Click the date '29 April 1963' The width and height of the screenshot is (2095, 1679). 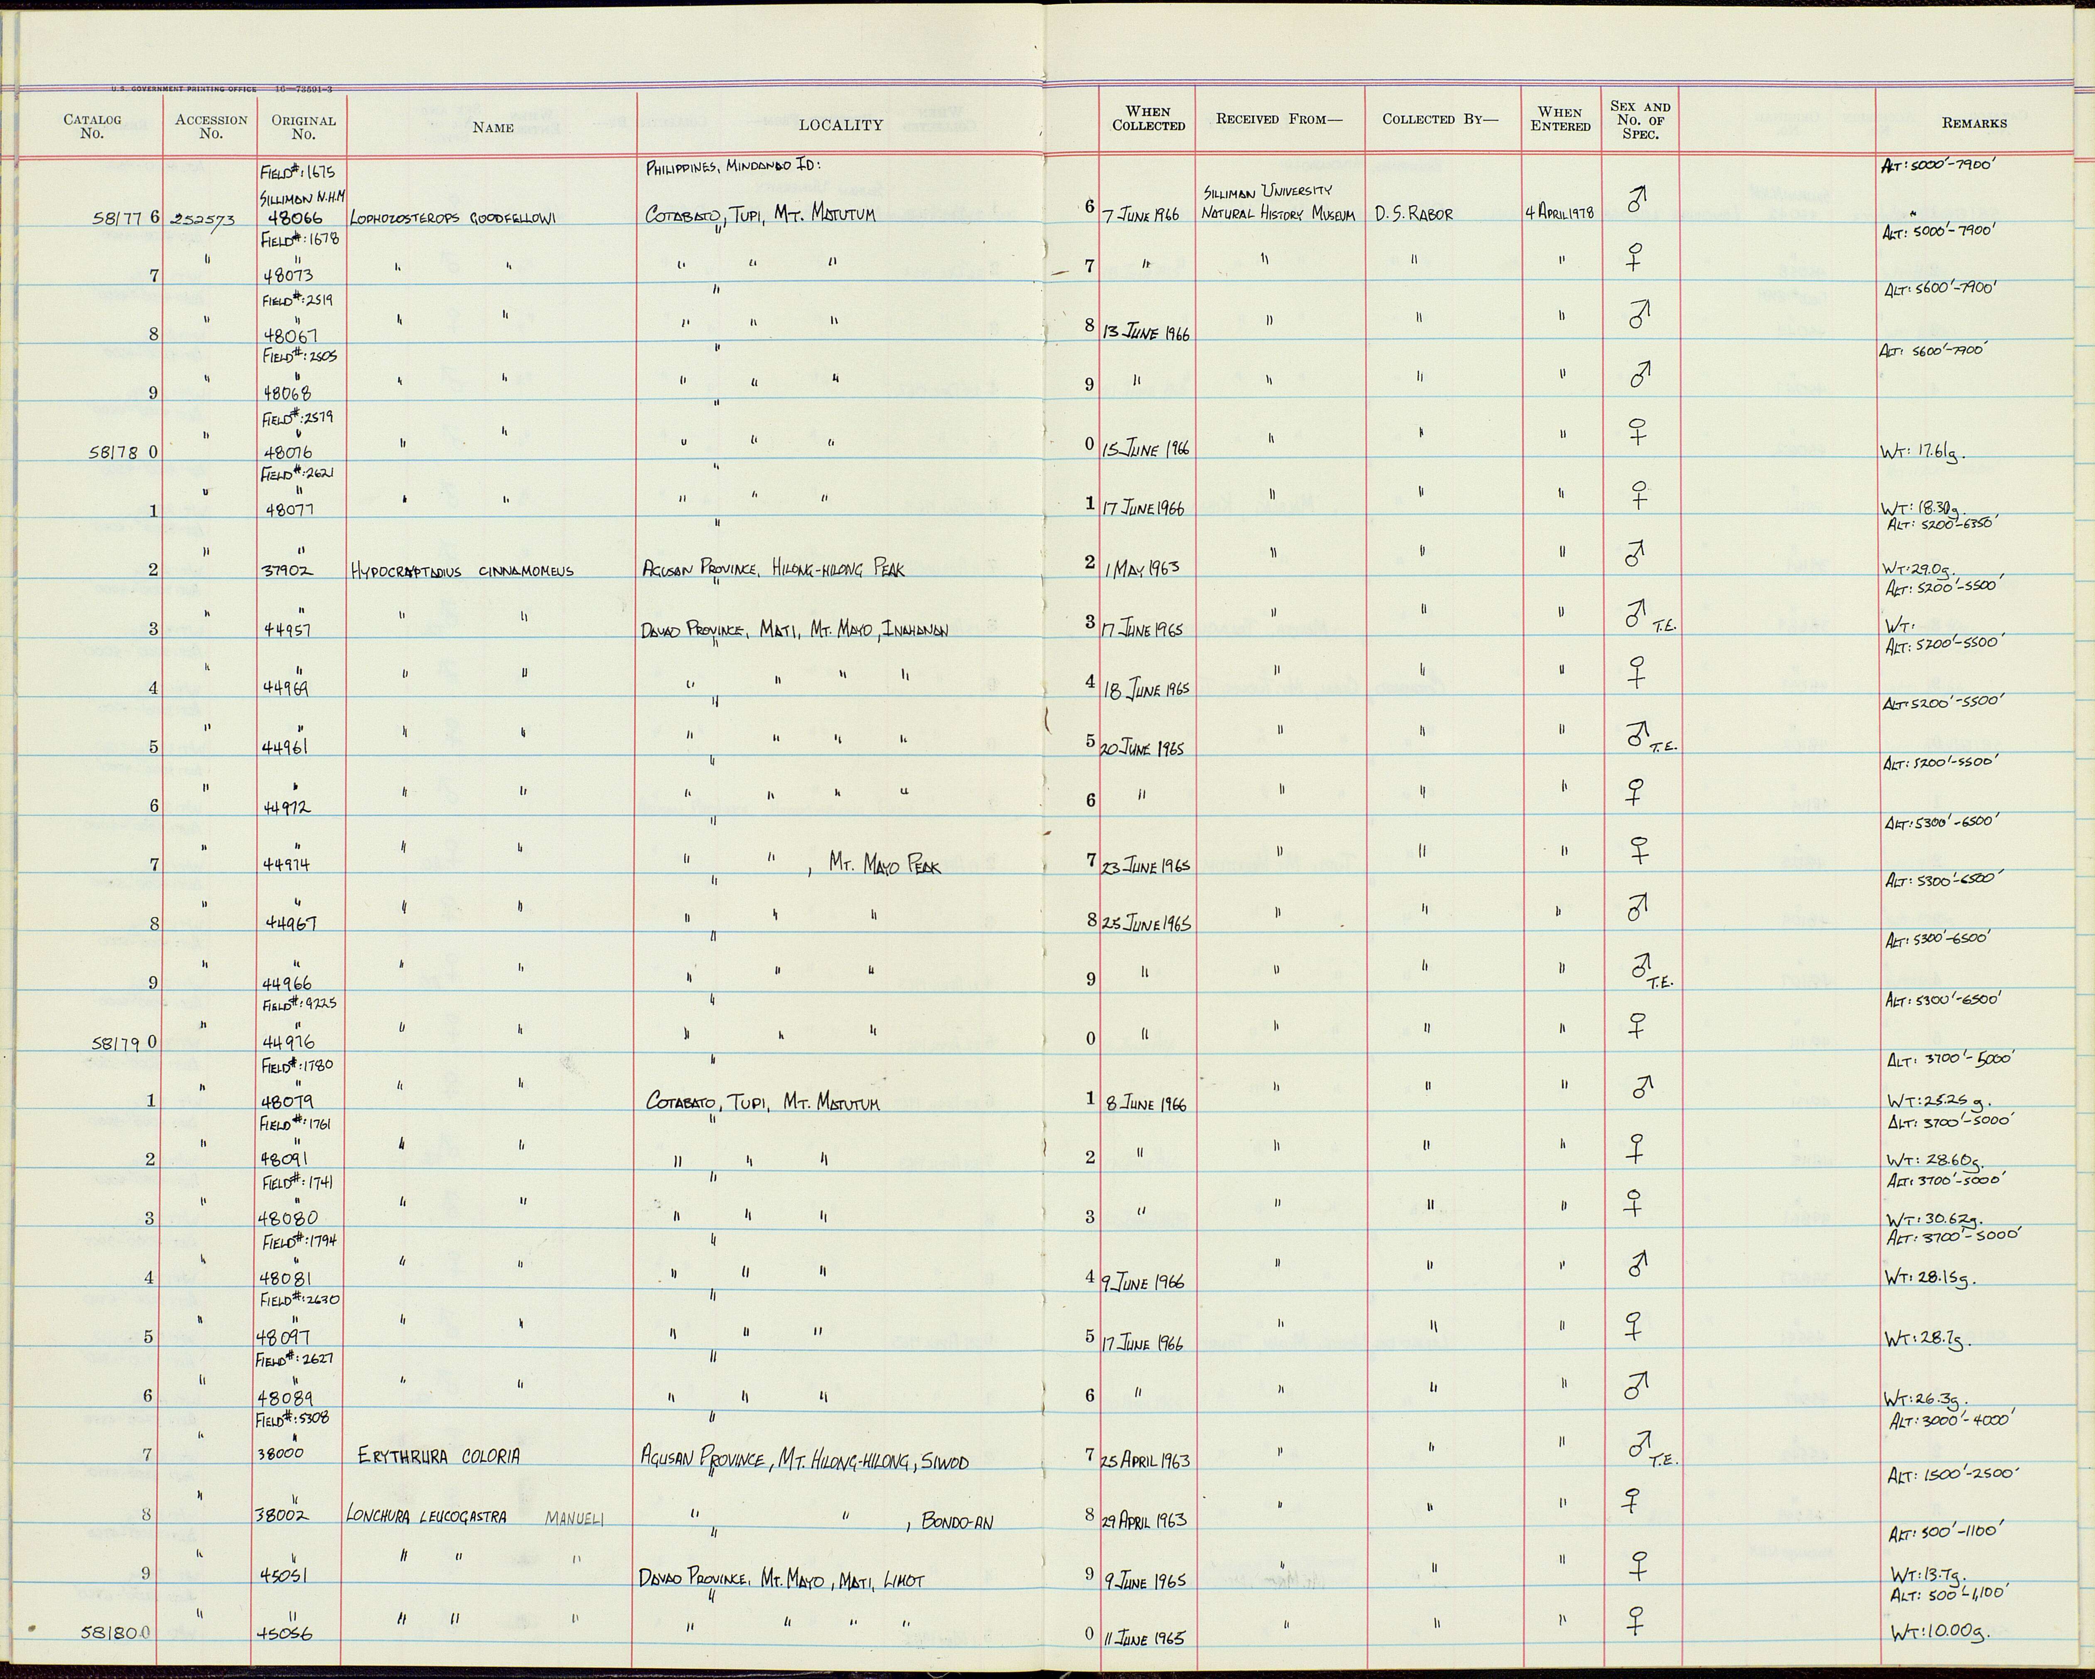pos(1145,1520)
